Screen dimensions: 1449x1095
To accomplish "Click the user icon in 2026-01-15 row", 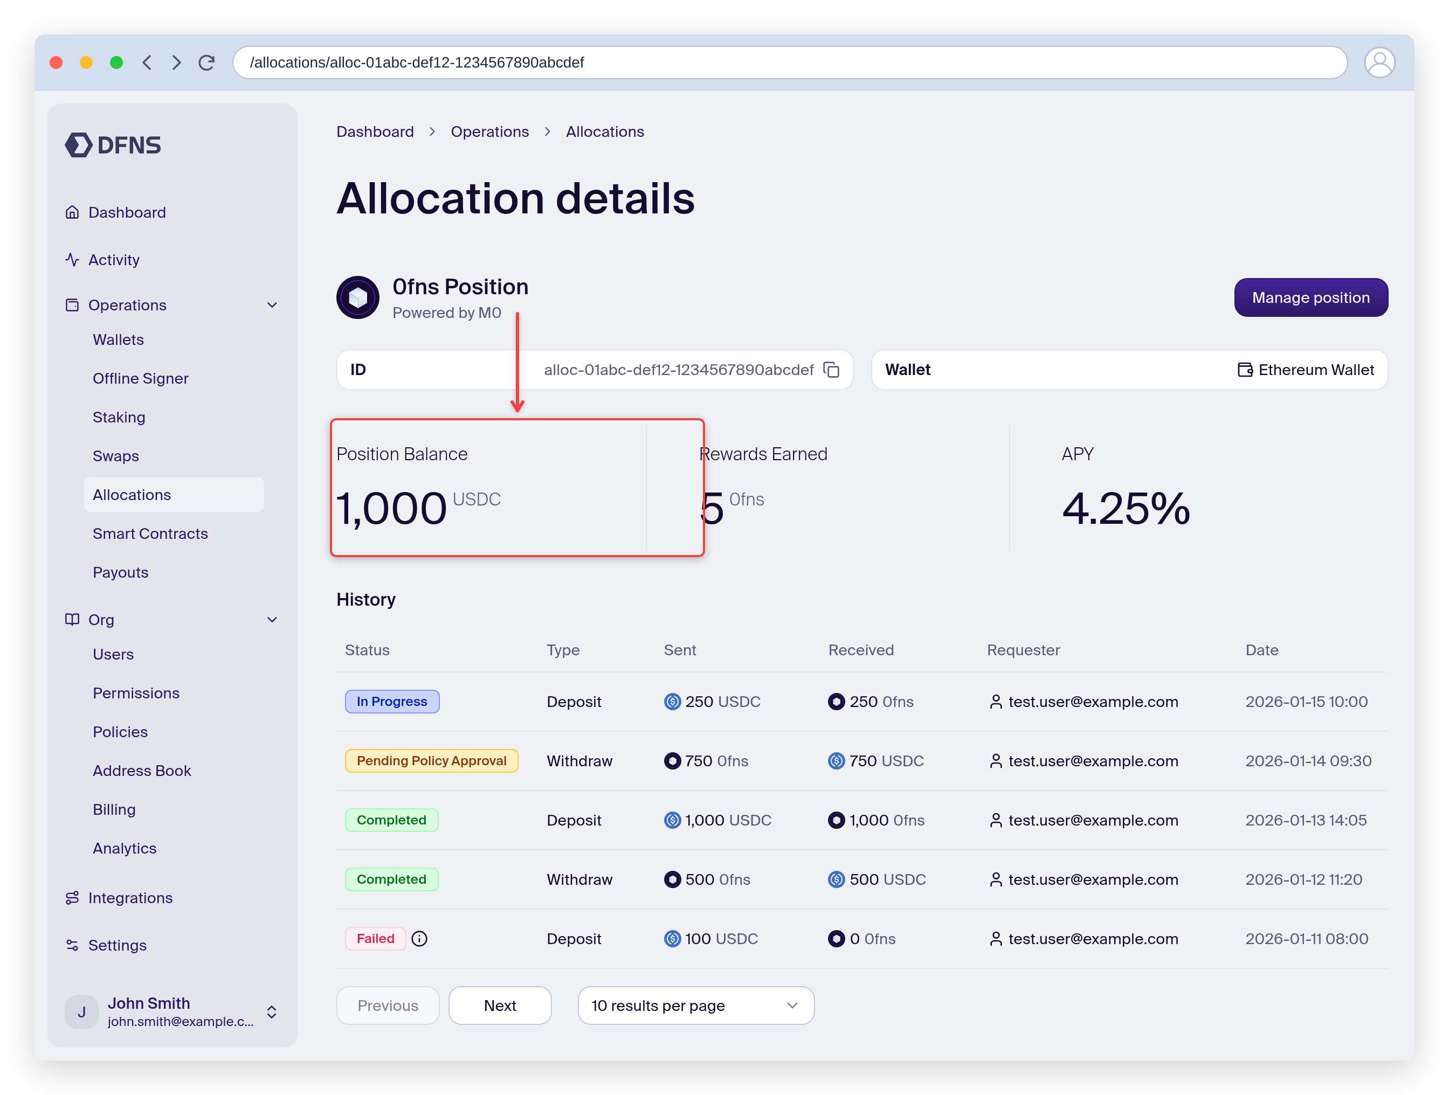I will point(996,702).
